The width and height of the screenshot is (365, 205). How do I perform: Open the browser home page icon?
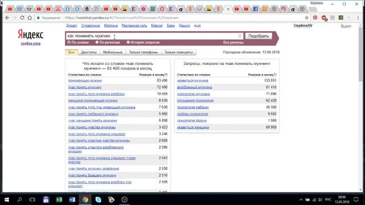(30, 18)
